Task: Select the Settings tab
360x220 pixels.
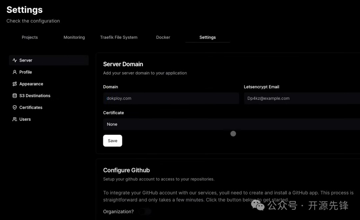Action: coord(208,37)
